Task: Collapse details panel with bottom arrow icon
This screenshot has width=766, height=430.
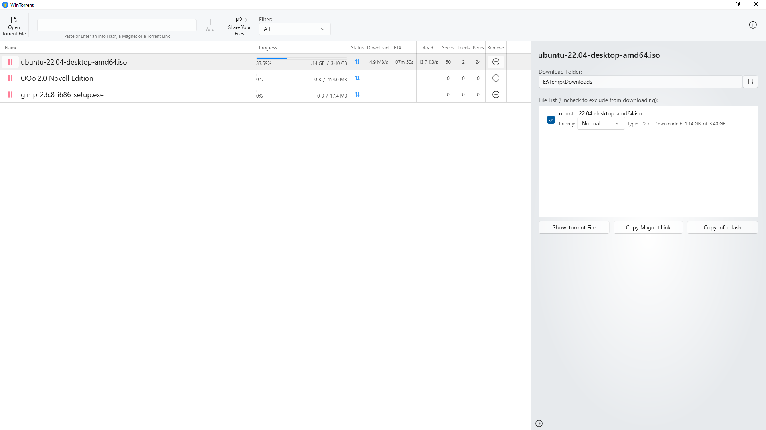Action: pyautogui.click(x=539, y=424)
